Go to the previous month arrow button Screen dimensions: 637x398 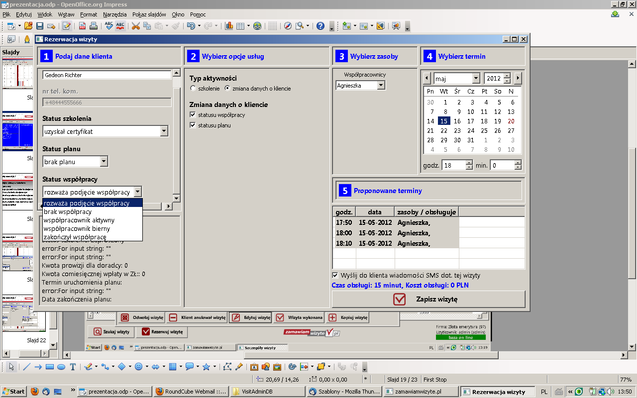click(427, 78)
